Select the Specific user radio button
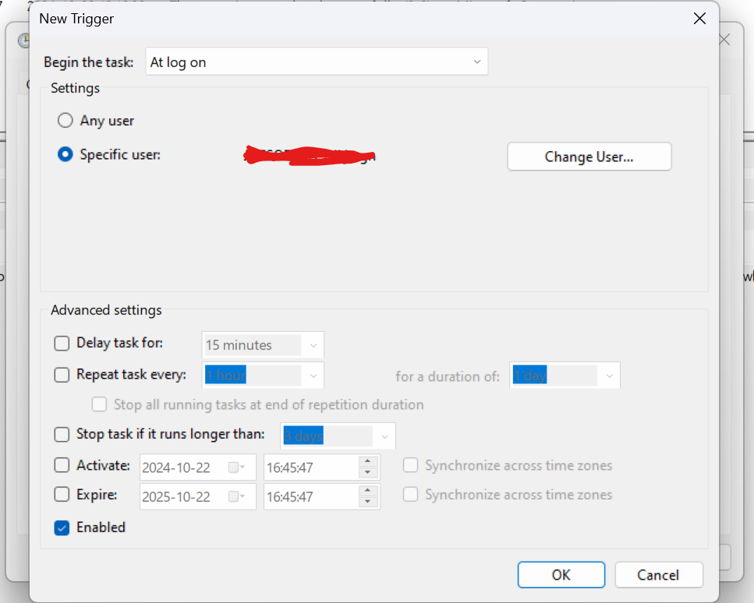This screenshot has width=754, height=603. [65, 155]
